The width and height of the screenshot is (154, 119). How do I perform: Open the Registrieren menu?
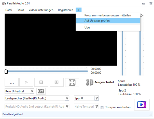[x=66, y=10]
